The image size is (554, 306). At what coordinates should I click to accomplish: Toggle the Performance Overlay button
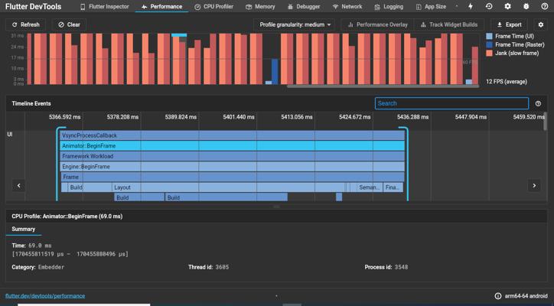(x=378, y=24)
